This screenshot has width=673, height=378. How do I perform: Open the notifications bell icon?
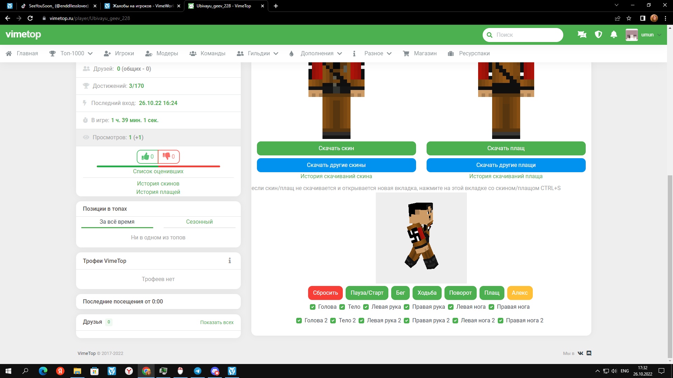613,35
